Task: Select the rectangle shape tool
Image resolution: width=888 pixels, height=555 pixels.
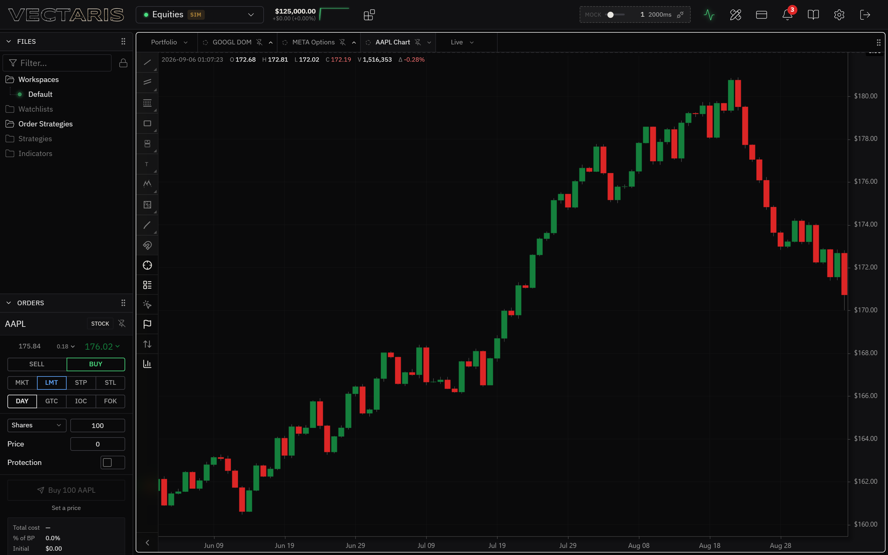Action: [147, 123]
